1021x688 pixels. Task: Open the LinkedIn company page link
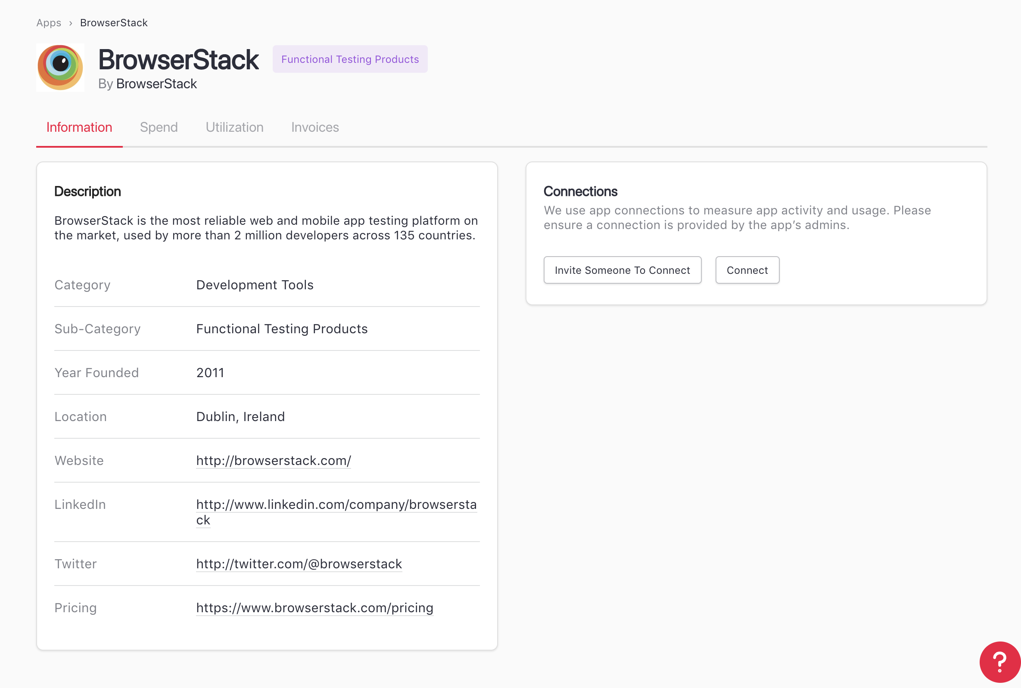tap(336, 505)
